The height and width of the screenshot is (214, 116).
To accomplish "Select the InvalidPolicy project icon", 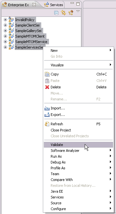I will [x=11, y=19].
